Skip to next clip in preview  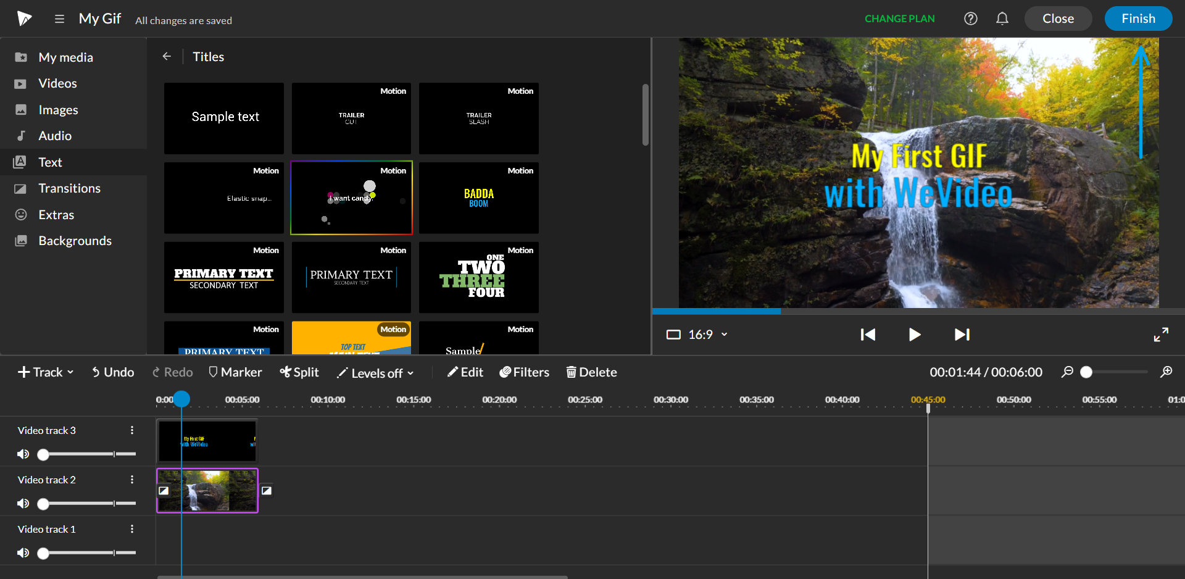[962, 335]
